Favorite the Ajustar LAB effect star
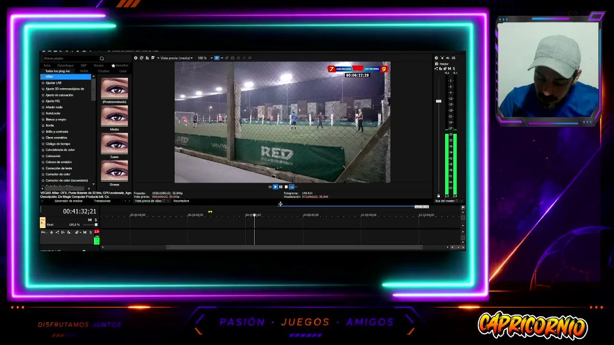 coord(43,83)
